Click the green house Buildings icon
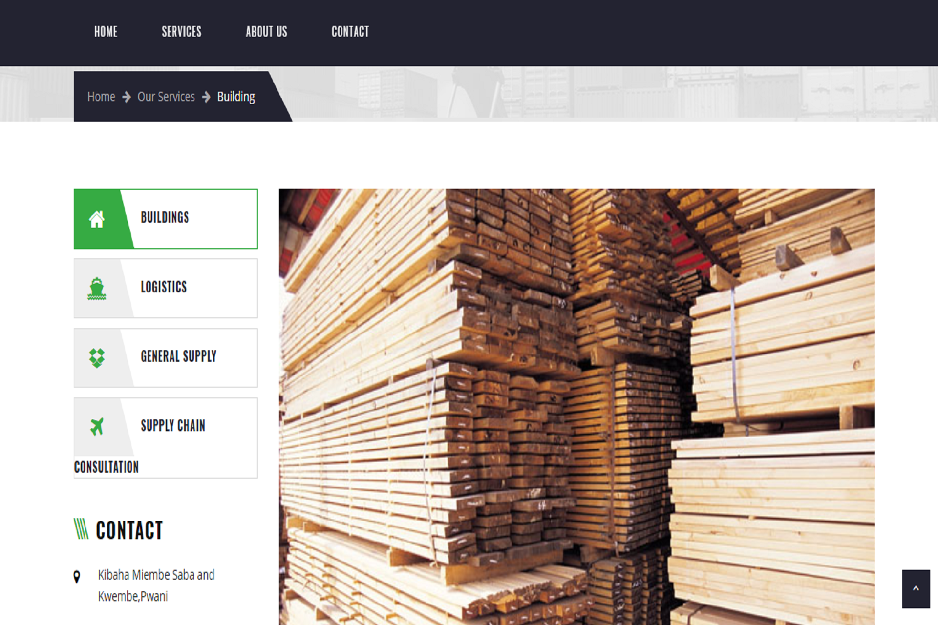 point(97,219)
